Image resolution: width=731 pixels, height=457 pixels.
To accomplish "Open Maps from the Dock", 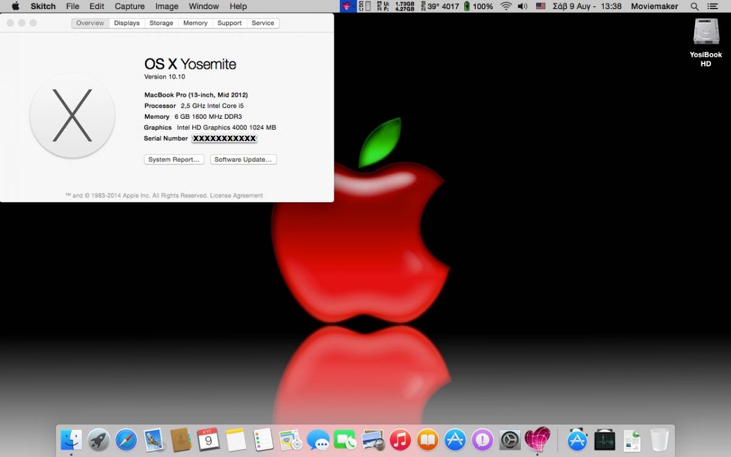I will point(291,439).
